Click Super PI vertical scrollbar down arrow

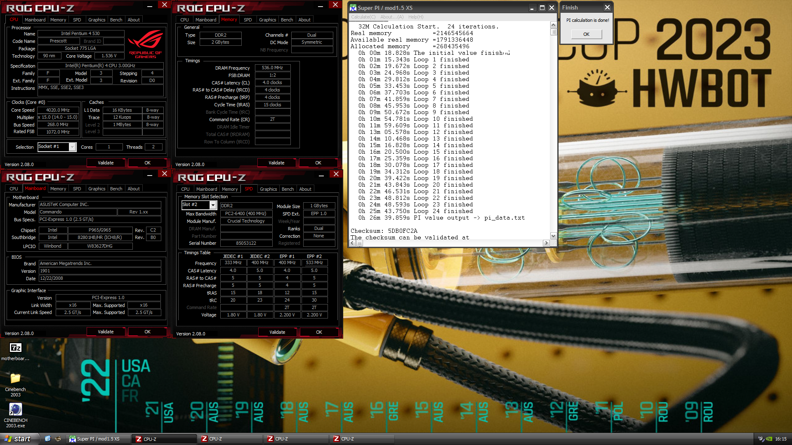pyautogui.click(x=554, y=236)
